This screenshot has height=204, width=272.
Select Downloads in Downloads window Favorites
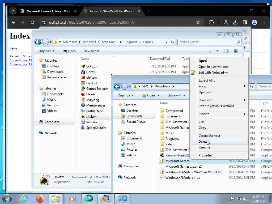(134, 116)
